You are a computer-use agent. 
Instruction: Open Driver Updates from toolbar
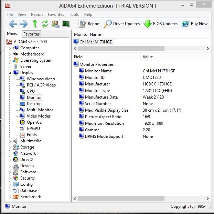121,24
